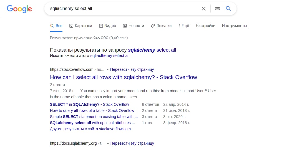
Task: Switch to the Картинки tab
Action: 81,26
